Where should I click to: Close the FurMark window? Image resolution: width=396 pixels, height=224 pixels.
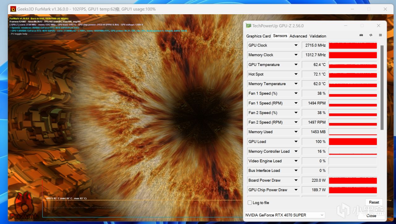[x=385, y=9]
